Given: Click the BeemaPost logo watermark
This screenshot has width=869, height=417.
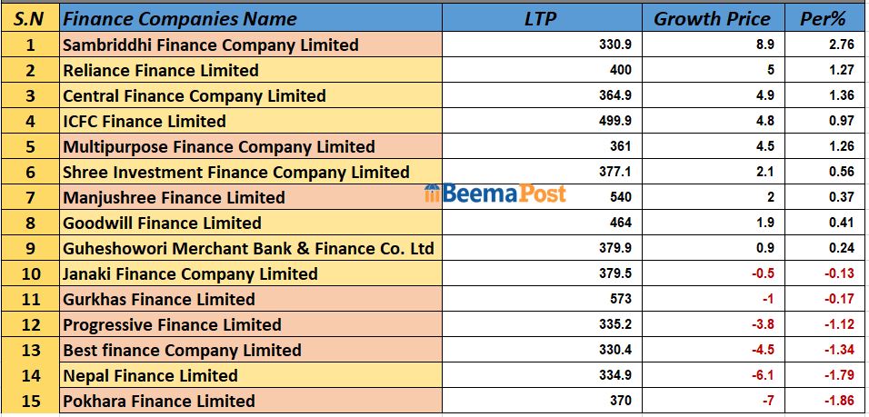Looking at the screenshot, I should click(x=495, y=193).
